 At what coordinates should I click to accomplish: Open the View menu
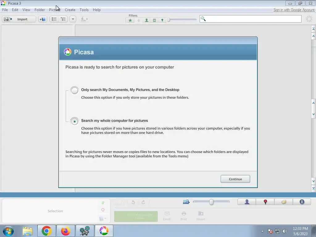[x=26, y=10]
